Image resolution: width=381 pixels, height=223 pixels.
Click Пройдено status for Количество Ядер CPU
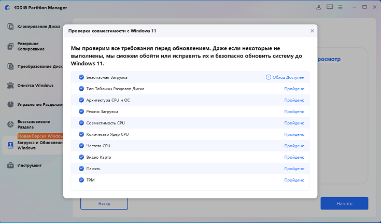pyautogui.click(x=294, y=134)
